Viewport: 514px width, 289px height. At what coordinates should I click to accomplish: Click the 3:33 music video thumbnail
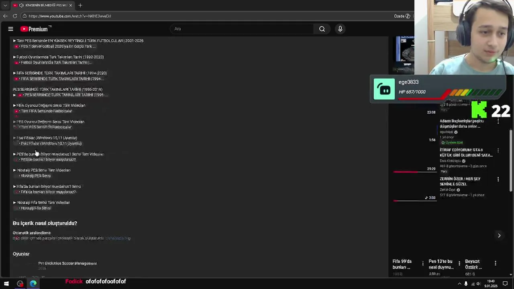415,189
